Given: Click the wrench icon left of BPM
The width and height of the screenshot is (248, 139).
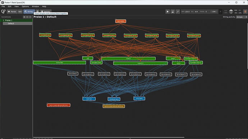Looking at the screenshot, I should (178, 11).
